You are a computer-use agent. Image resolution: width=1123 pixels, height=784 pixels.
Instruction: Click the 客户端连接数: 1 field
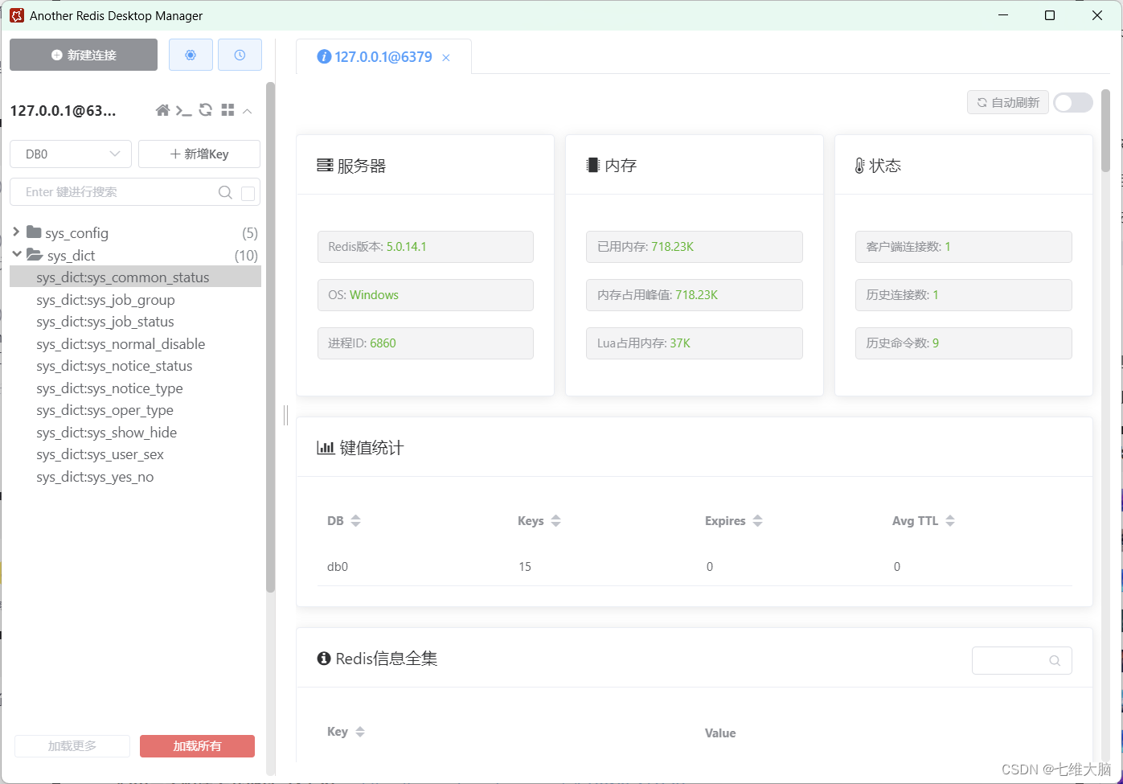pyautogui.click(x=964, y=247)
